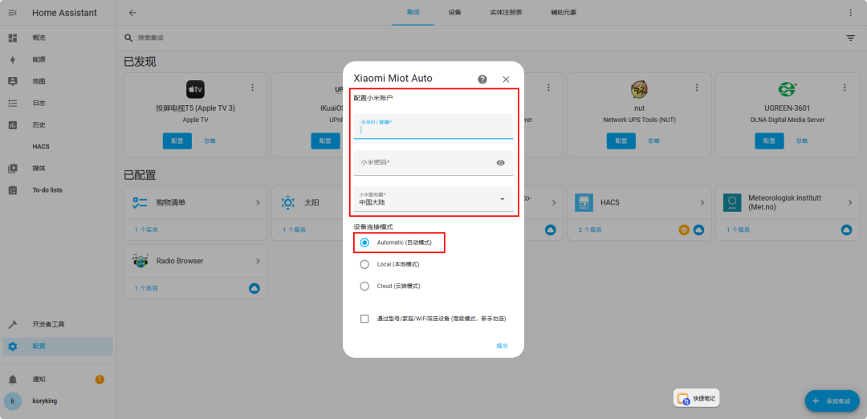Expand the 购物清单 integration chevron
Viewport: 867px width, 419px height.
tap(258, 203)
